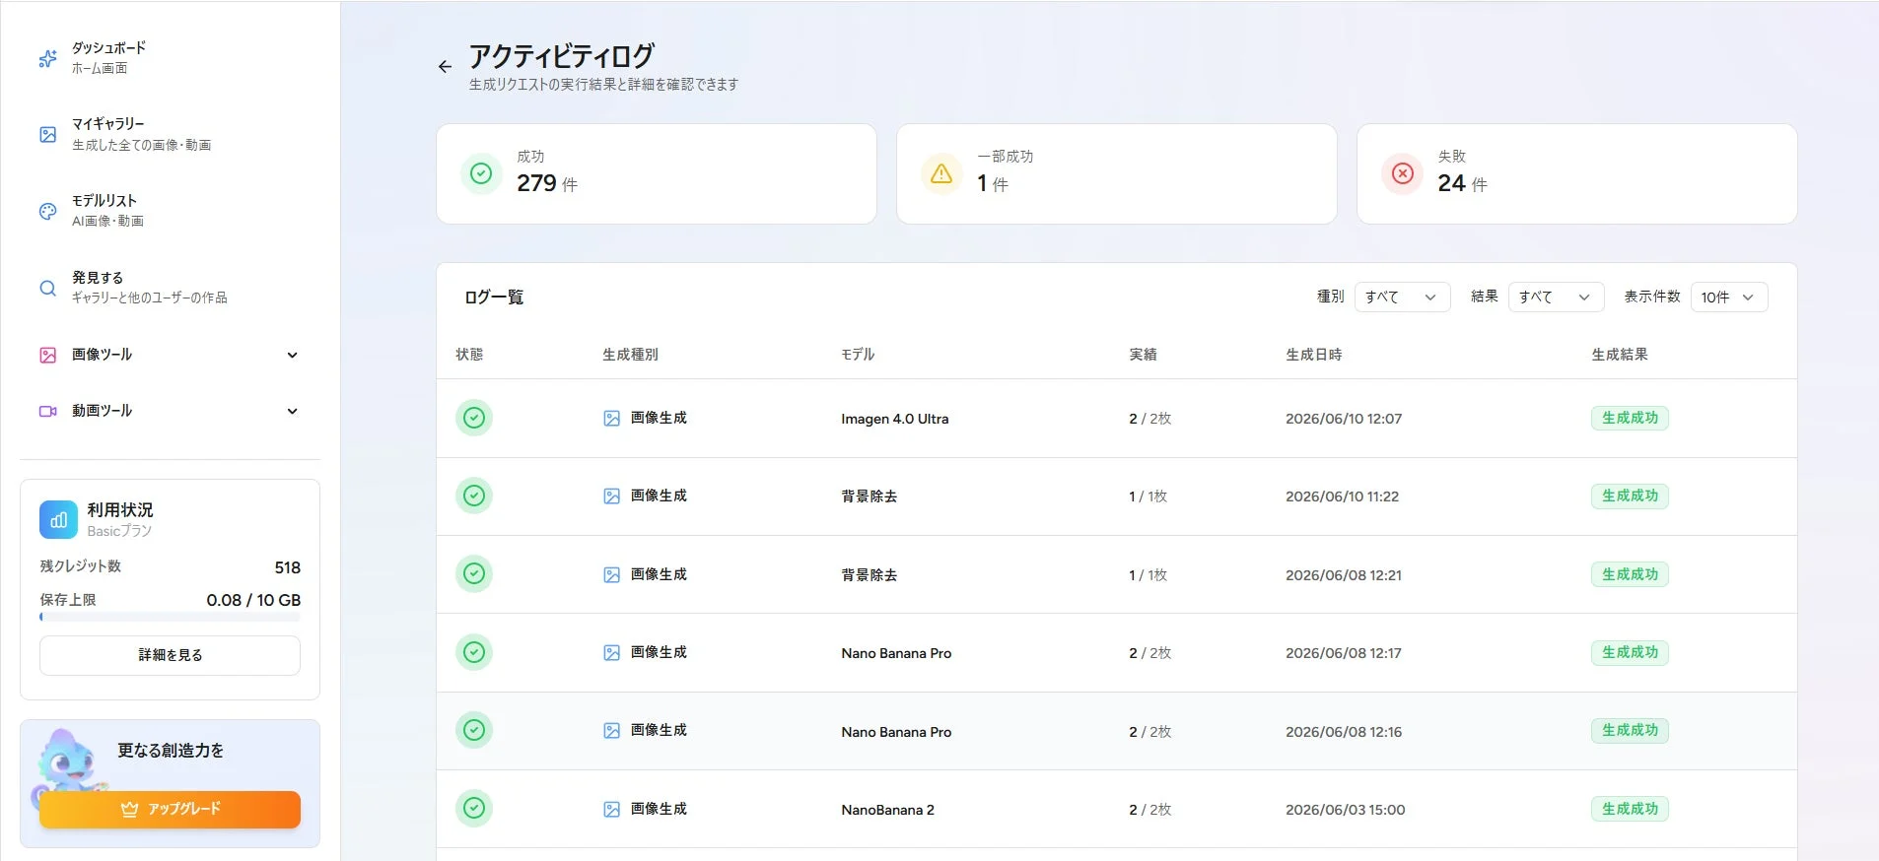1879x861 pixels.
Task: Click the 一部成功 1件 summary card
Action: click(x=1116, y=173)
